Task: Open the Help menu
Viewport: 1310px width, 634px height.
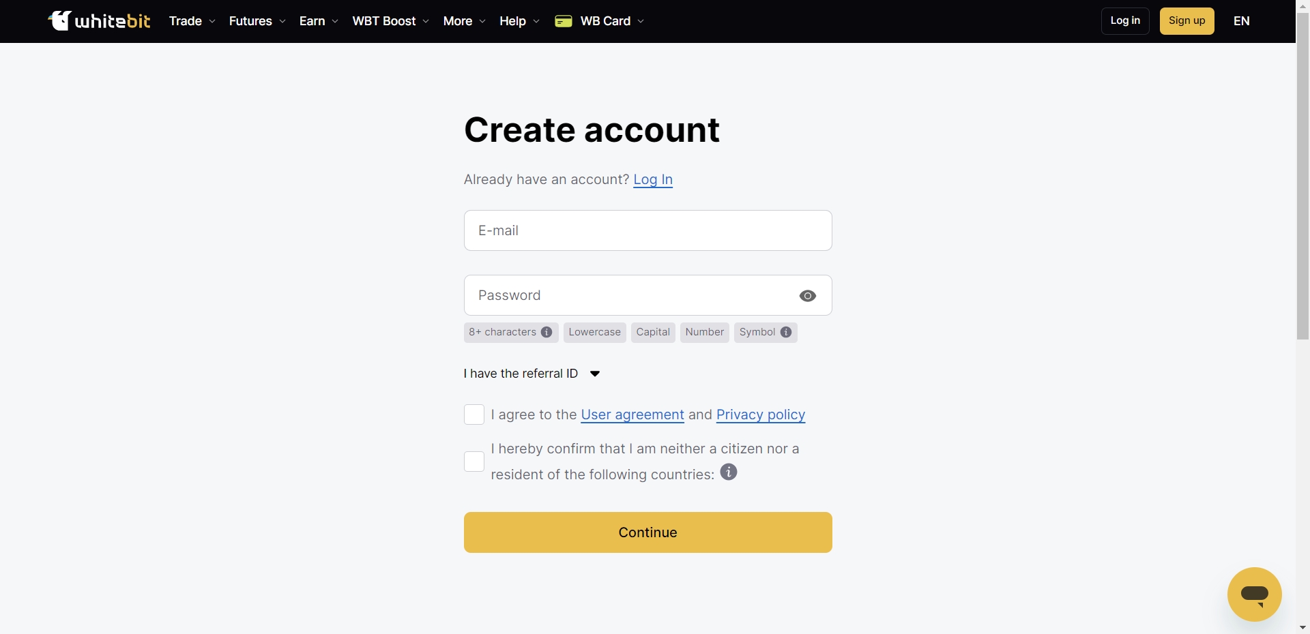Action: (x=519, y=21)
